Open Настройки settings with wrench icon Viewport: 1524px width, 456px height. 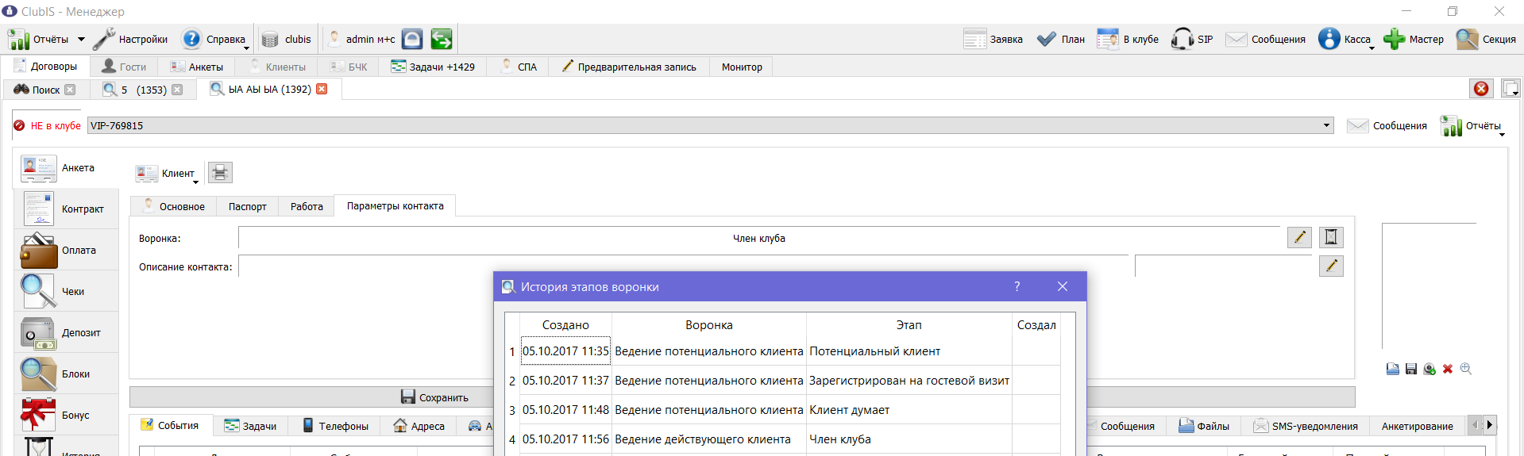[x=131, y=39]
